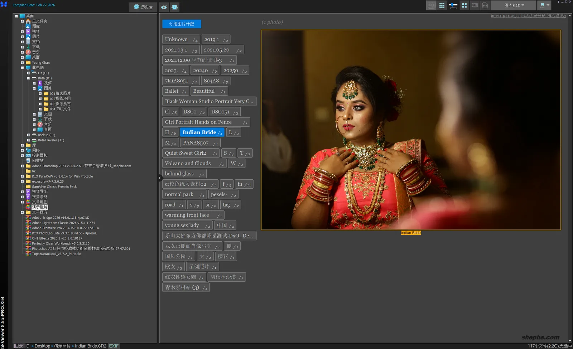Click the thumbnail size slider control
Screen dimensions: 573x349
453,5
